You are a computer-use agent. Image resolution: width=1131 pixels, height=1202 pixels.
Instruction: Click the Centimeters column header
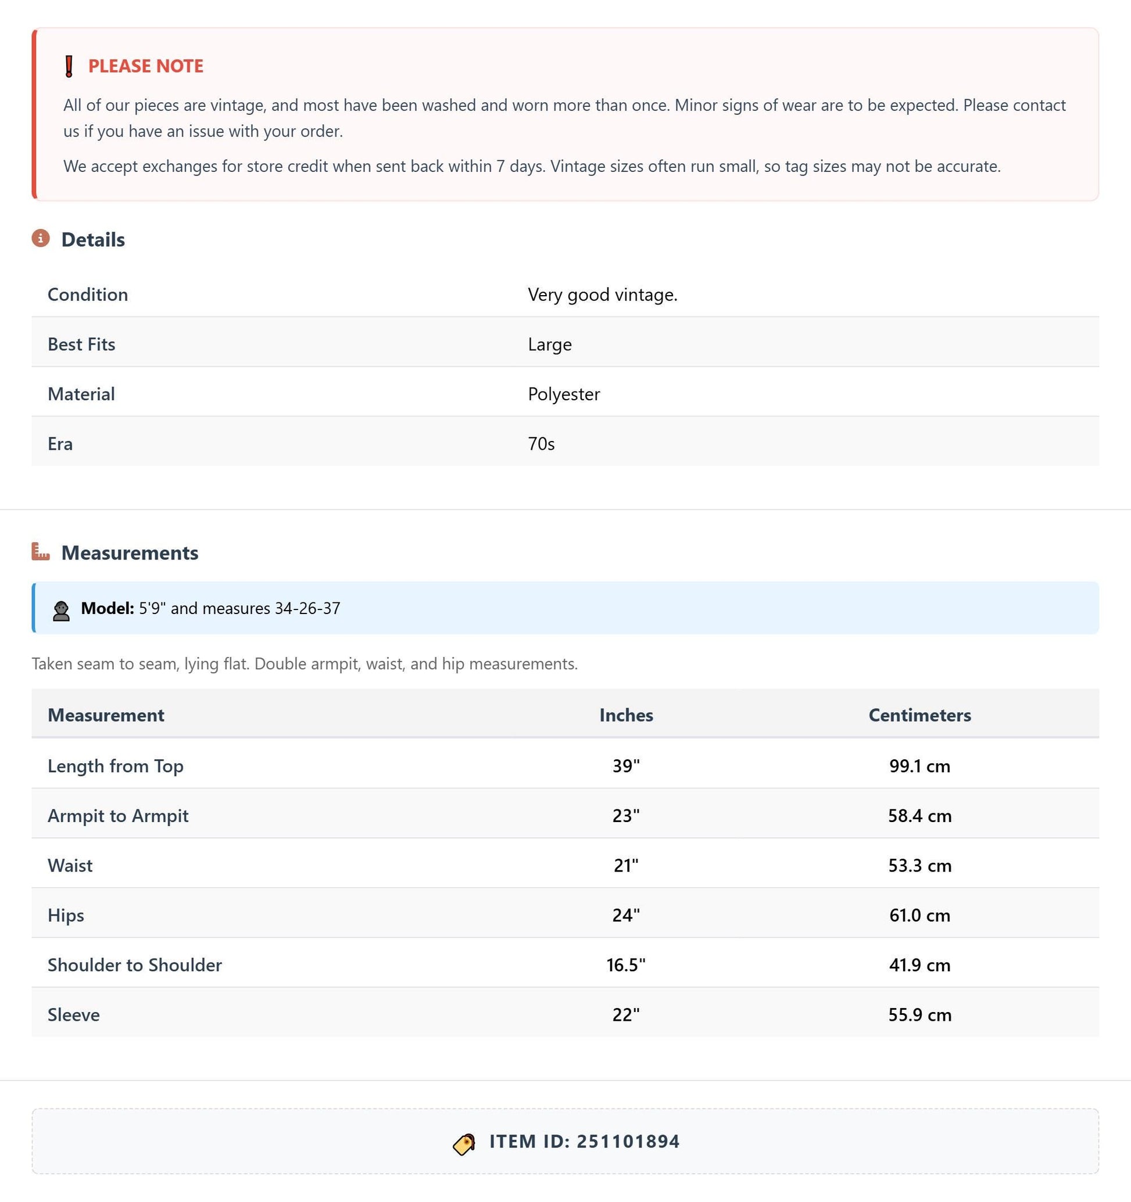tap(919, 715)
